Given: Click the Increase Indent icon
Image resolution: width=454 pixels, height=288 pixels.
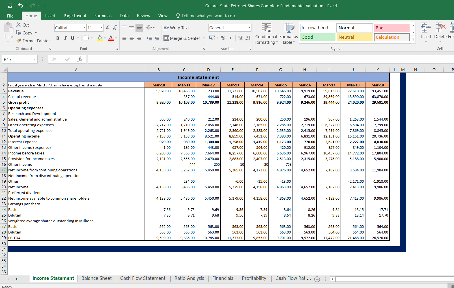Looking at the screenshot, I should tap(156, 38).
